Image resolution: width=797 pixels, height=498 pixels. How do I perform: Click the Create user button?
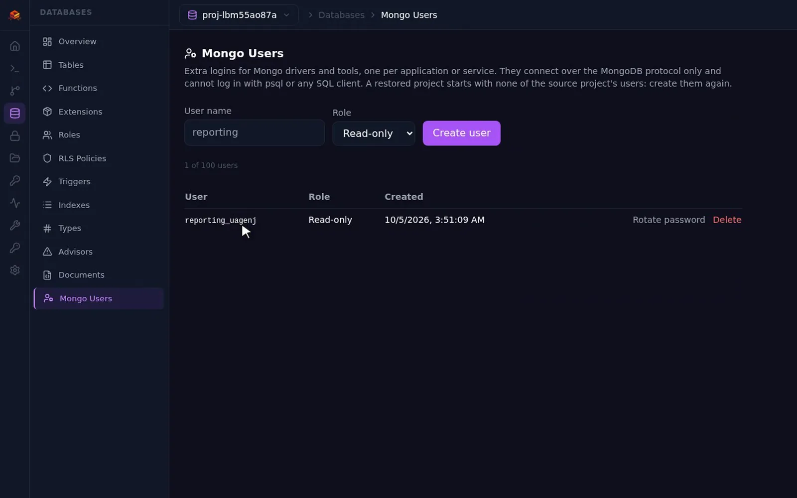pyautogui.click(x=462, y=133)
